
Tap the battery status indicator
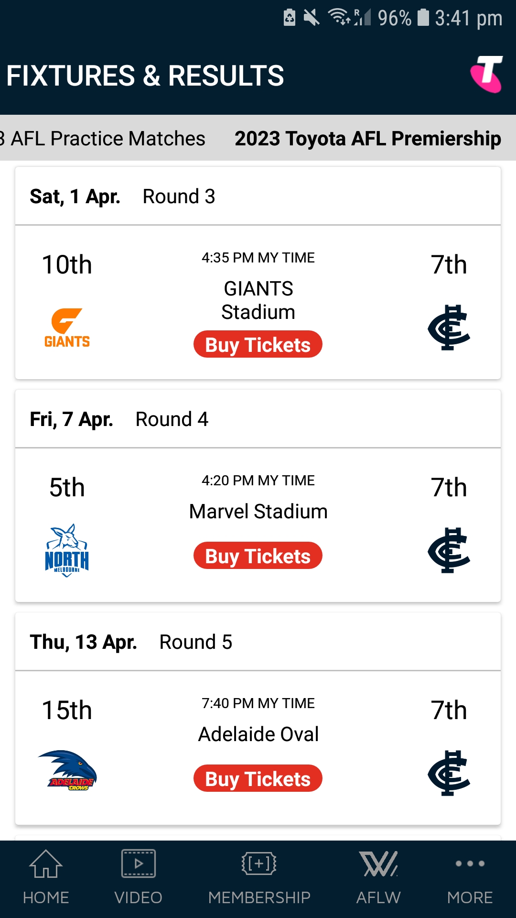click(x=423, y=18)
